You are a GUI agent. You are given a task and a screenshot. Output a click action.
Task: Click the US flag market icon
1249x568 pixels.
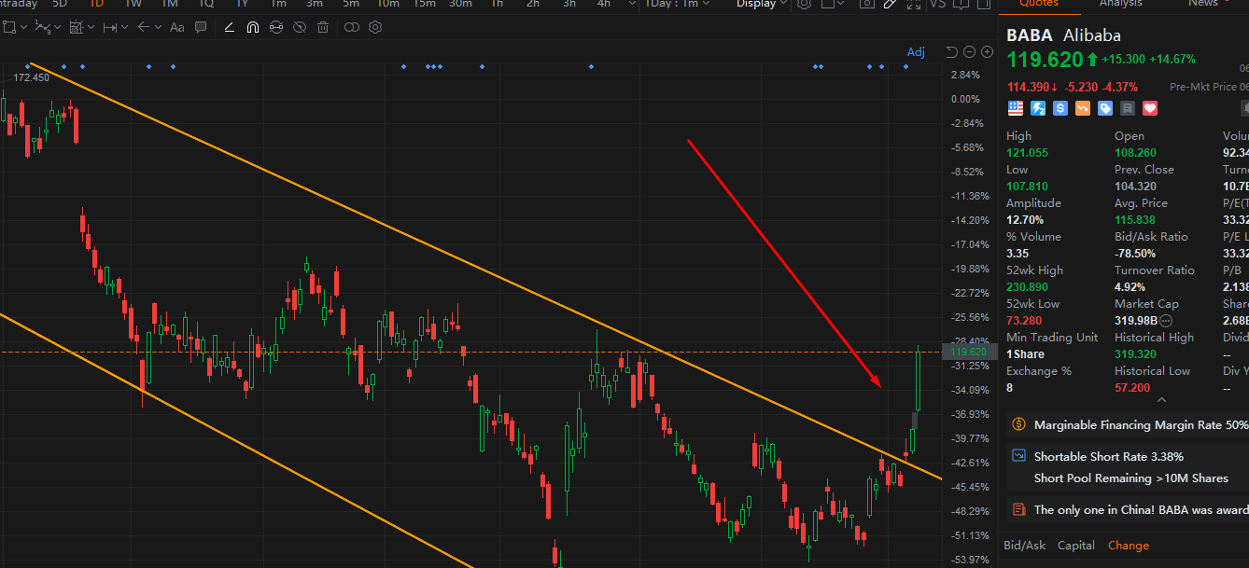[x=1015, y=108]
